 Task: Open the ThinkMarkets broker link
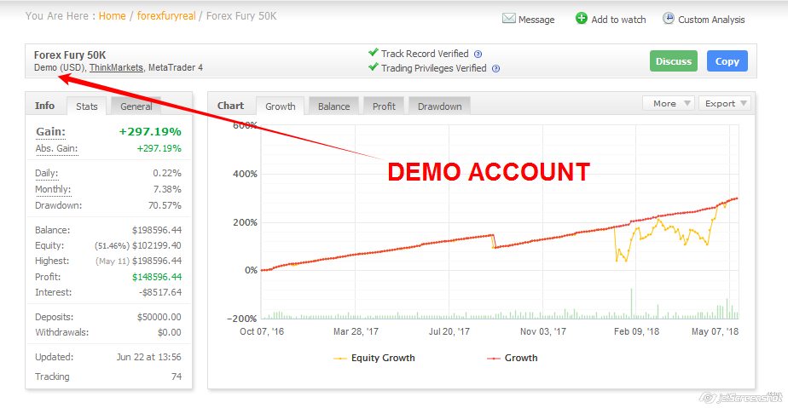116,67
